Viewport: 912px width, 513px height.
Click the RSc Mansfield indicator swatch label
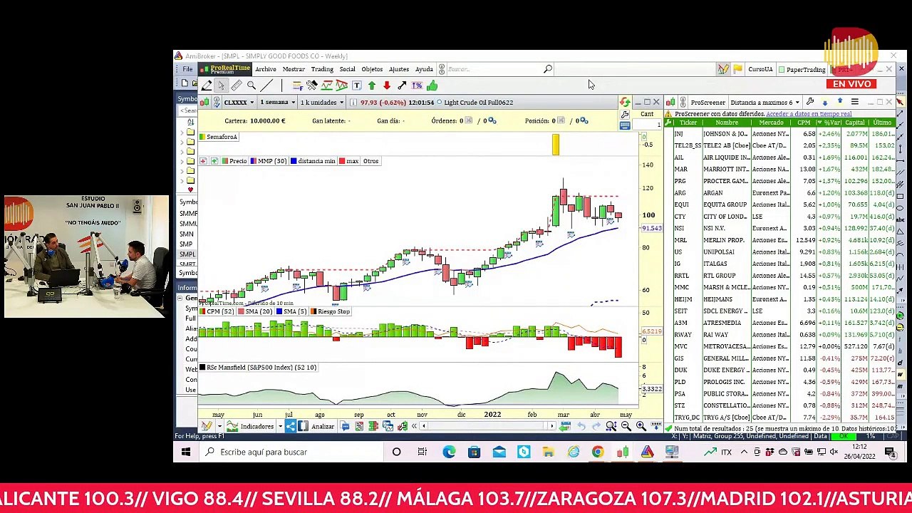tap(258, 368)
